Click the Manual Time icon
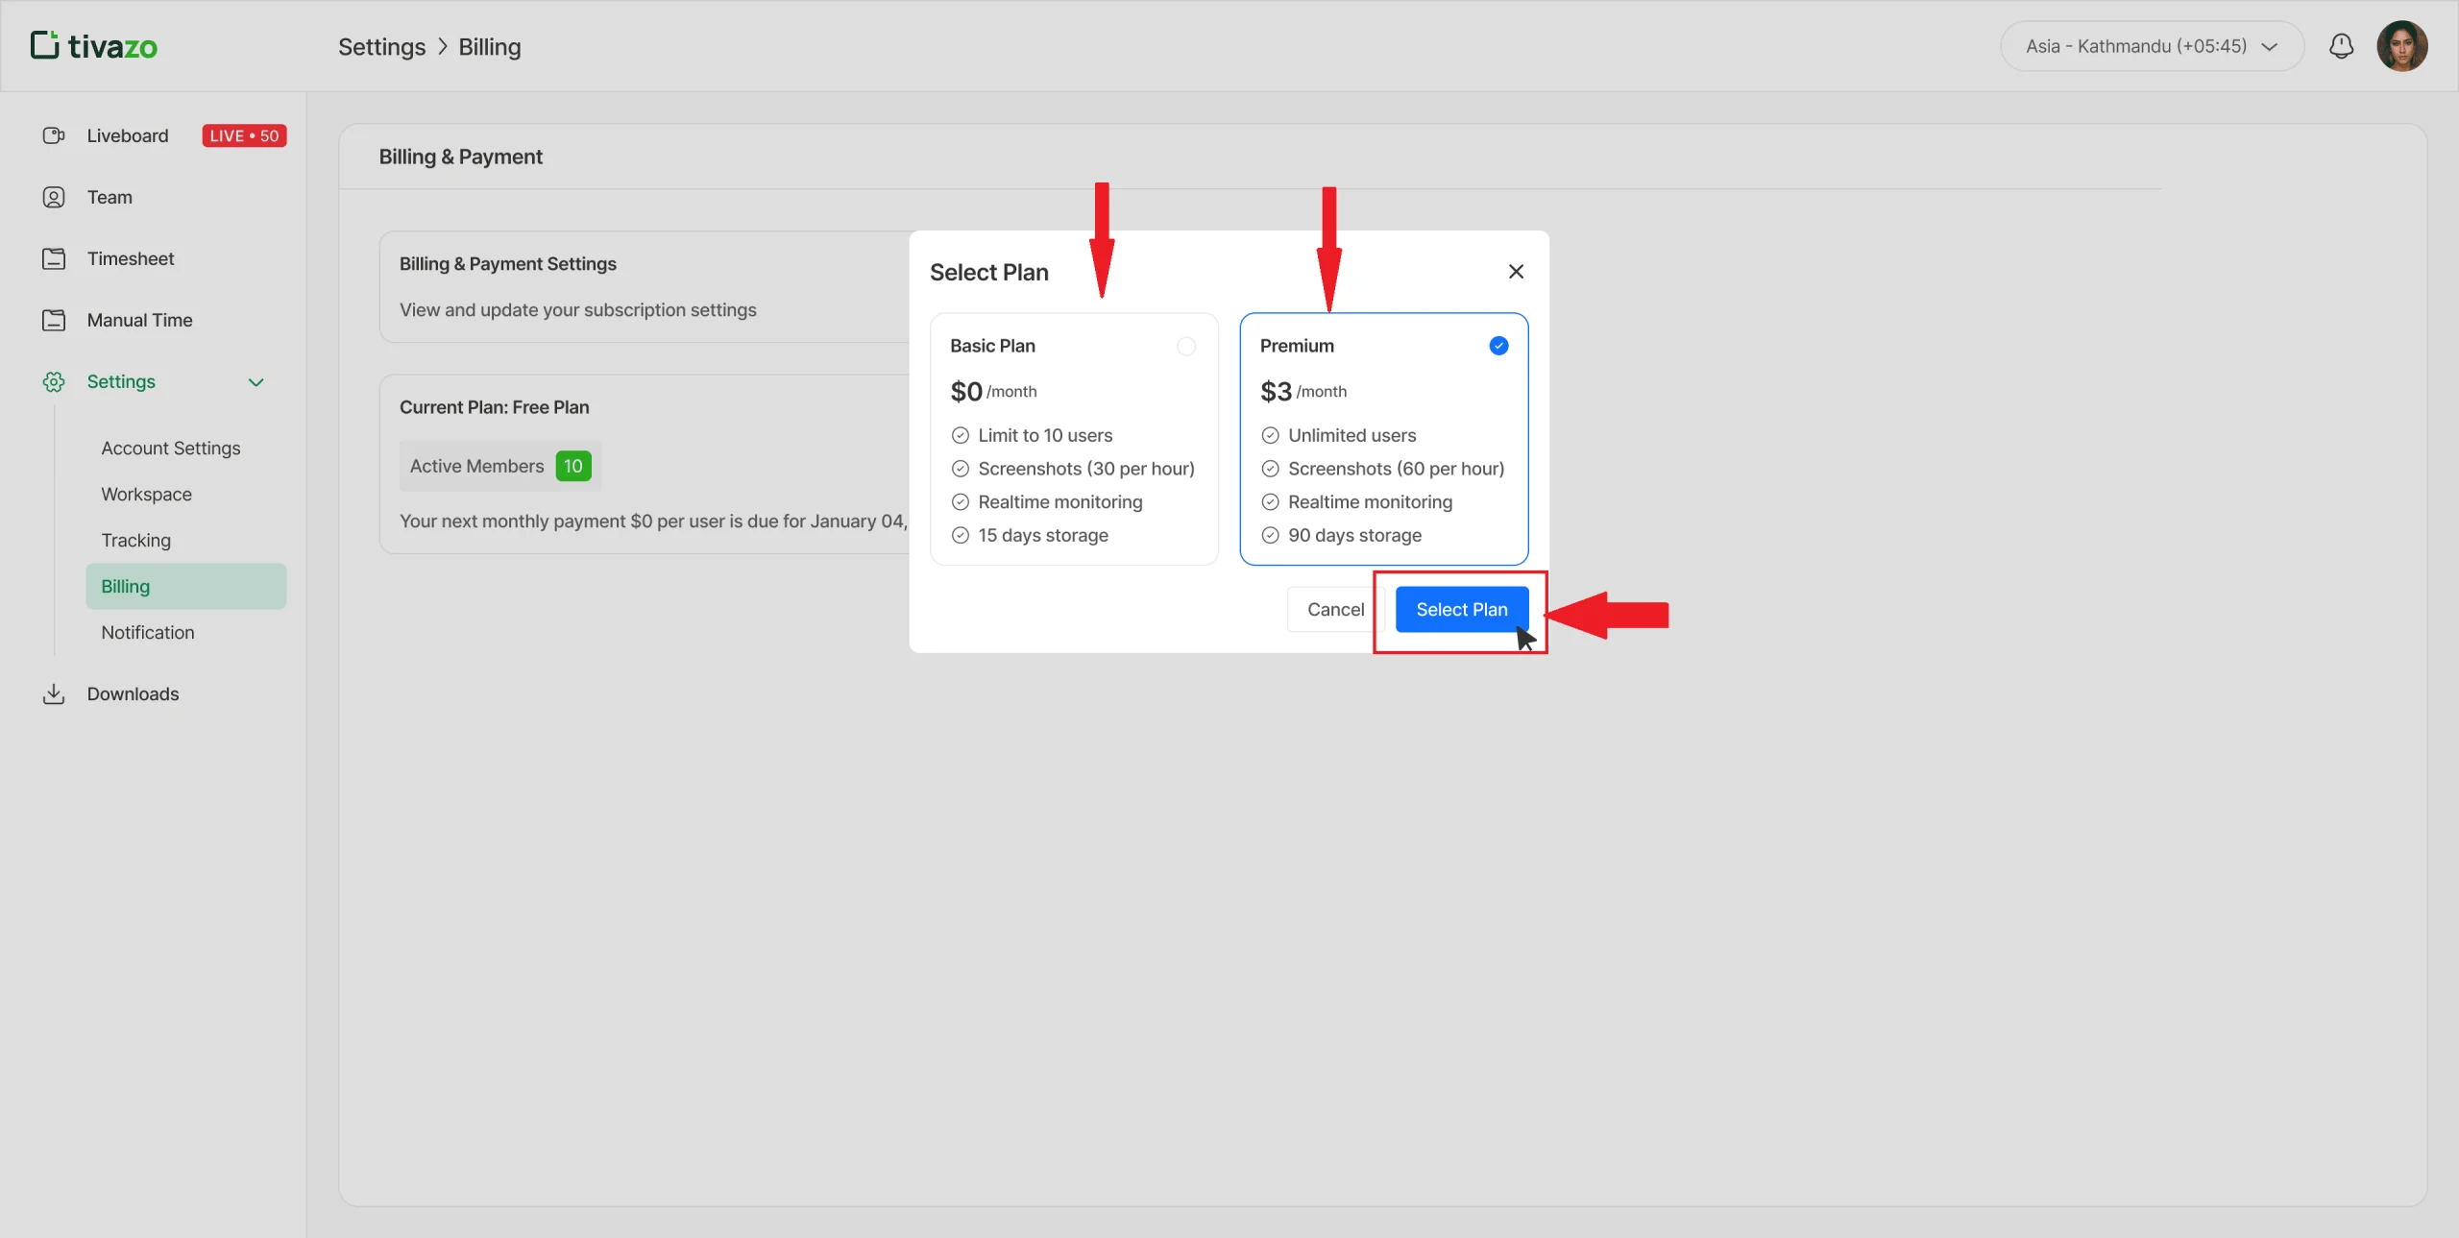 [54, 320]
